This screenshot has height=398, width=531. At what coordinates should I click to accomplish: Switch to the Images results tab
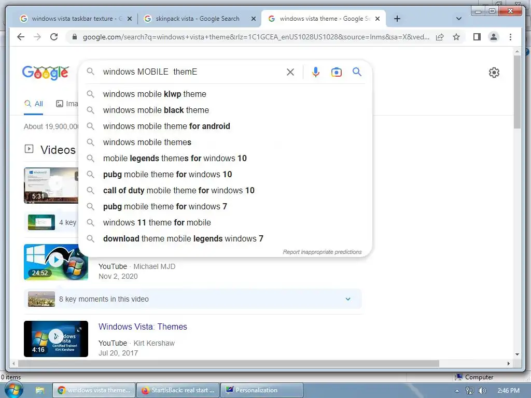(67, 104)
